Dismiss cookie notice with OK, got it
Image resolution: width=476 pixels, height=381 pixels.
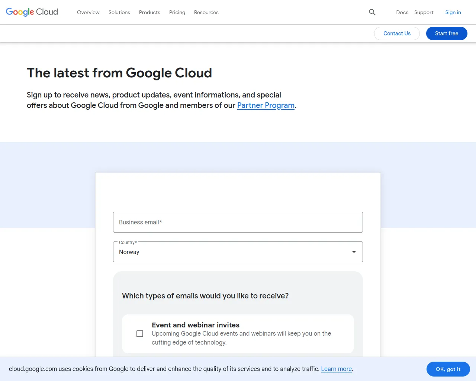pos(448,369)
